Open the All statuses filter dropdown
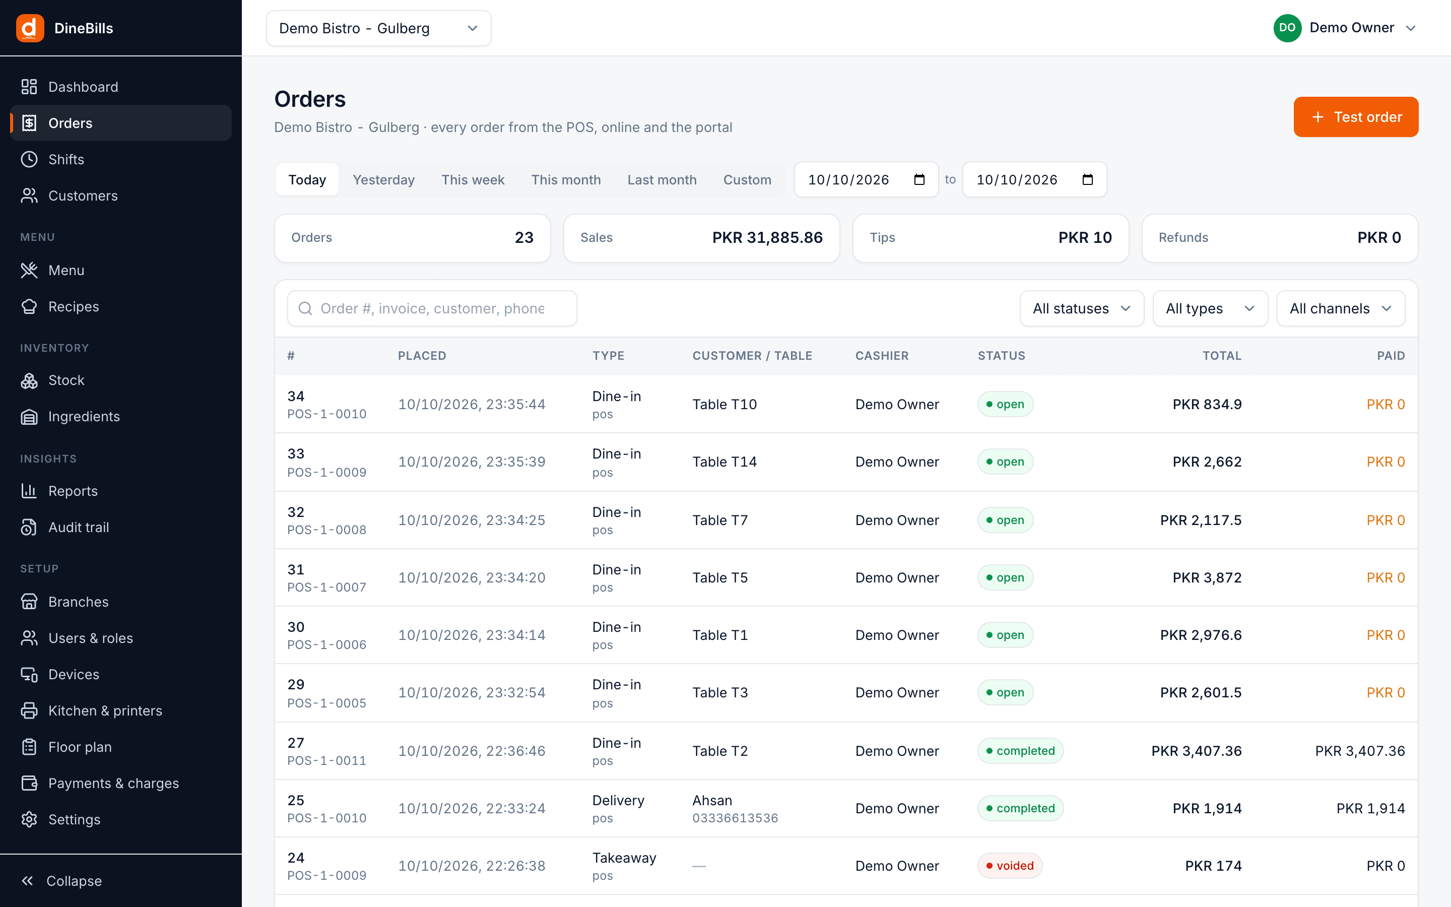The image size is (1451, 907). (1082, 308)
